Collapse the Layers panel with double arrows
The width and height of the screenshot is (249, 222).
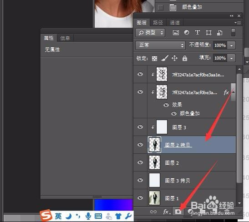pos(232,16)
